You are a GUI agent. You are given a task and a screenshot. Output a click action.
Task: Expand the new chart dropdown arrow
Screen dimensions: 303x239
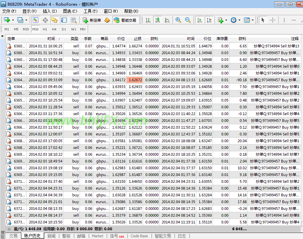coord(13,20)
